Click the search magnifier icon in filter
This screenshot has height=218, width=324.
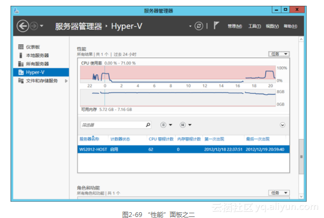pos(148,125)
